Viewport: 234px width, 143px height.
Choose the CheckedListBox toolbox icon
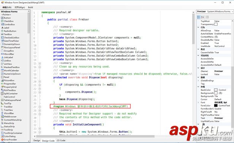point(2,37)
